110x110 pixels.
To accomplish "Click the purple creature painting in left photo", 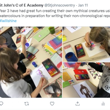I will point(40,72).
